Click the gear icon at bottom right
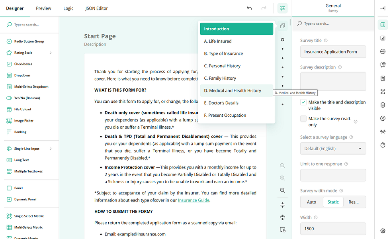Viewport: 391px width, 239px height. coord(383,231)
